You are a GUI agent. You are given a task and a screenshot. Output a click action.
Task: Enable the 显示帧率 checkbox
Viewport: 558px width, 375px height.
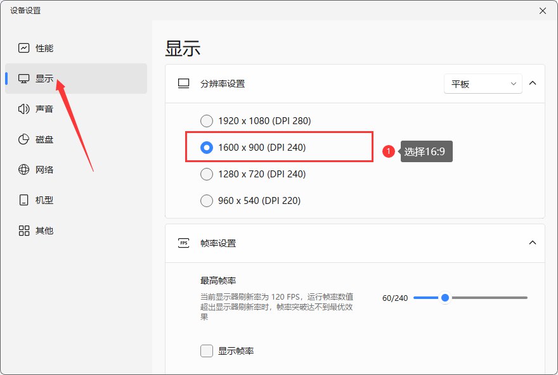point(207,351)
